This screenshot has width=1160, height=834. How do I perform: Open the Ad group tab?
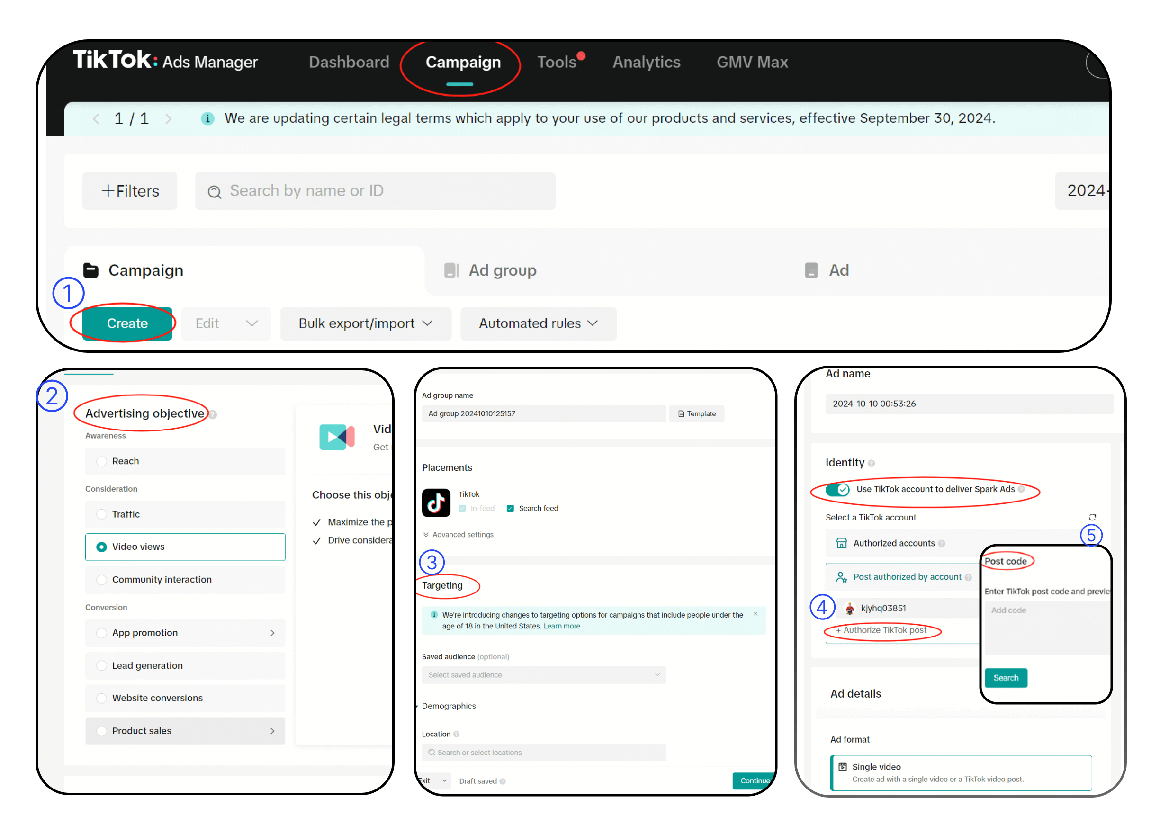502,270
